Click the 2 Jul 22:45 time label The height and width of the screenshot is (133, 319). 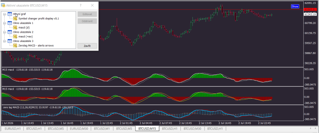tap(264, 123)
